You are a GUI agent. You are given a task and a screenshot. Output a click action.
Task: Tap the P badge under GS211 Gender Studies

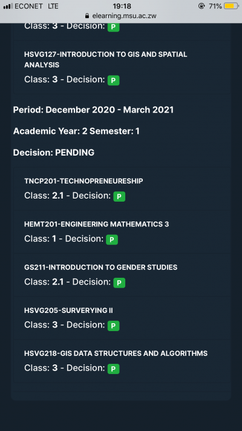click(119, 283)
